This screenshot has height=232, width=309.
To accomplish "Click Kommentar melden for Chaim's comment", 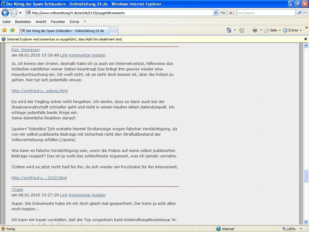I will tap(87, 195).
